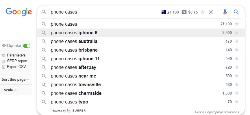This screenshot has height=115, width=250.
Task: Click the Google logo
Action: [x=19, y=12]
